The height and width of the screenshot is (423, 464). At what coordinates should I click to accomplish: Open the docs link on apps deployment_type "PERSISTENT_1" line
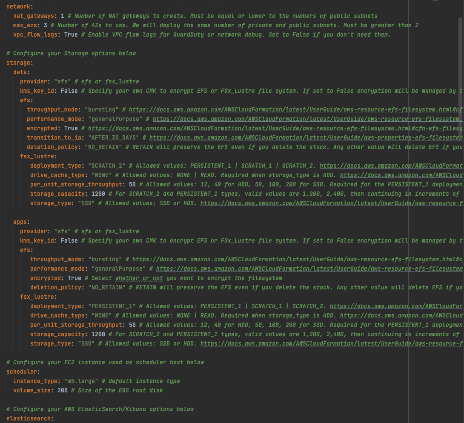click(396, 306)
